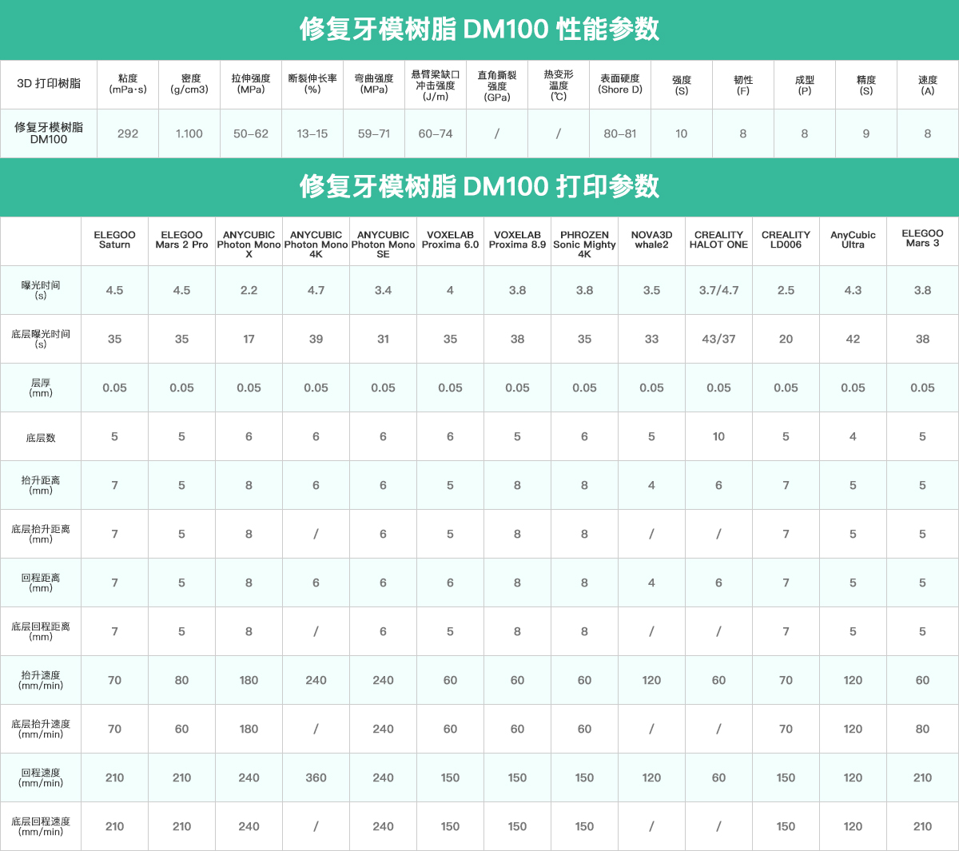Viewport: 959px width, 851px height.
Task: Select the density value "1.100"
Action: click(x=189, y=133)
